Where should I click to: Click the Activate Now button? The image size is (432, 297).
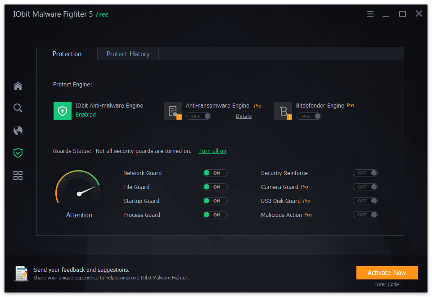(387, 273)
